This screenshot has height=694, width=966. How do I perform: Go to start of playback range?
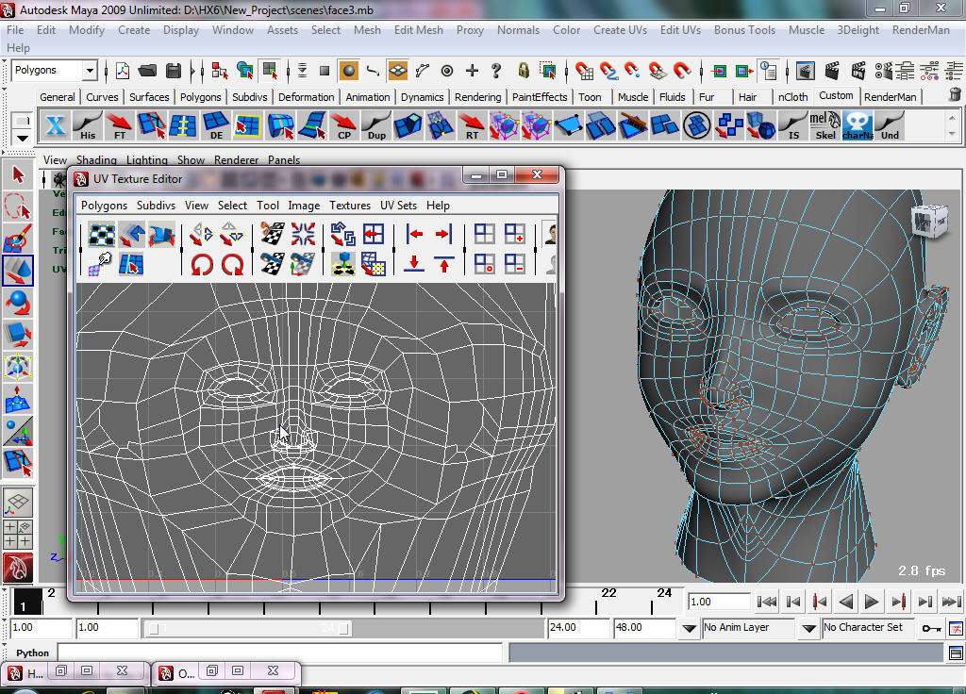click(x=766, y=601)
